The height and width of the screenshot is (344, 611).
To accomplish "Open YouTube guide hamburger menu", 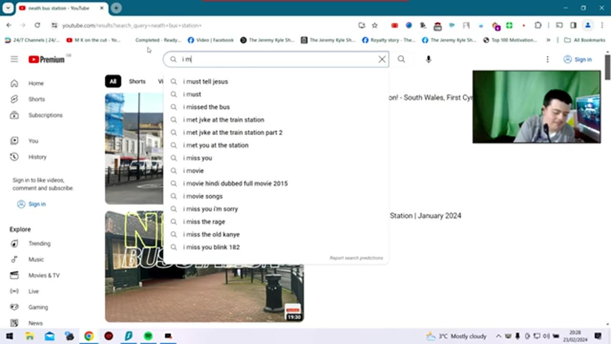I will pyautogui.click(x=14, y=59).
